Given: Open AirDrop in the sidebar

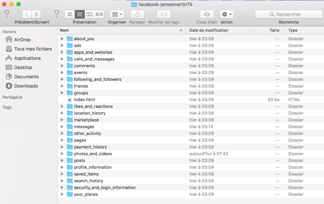Looking at the screenshot, I should pyautogui.click(x=22, y=40).
